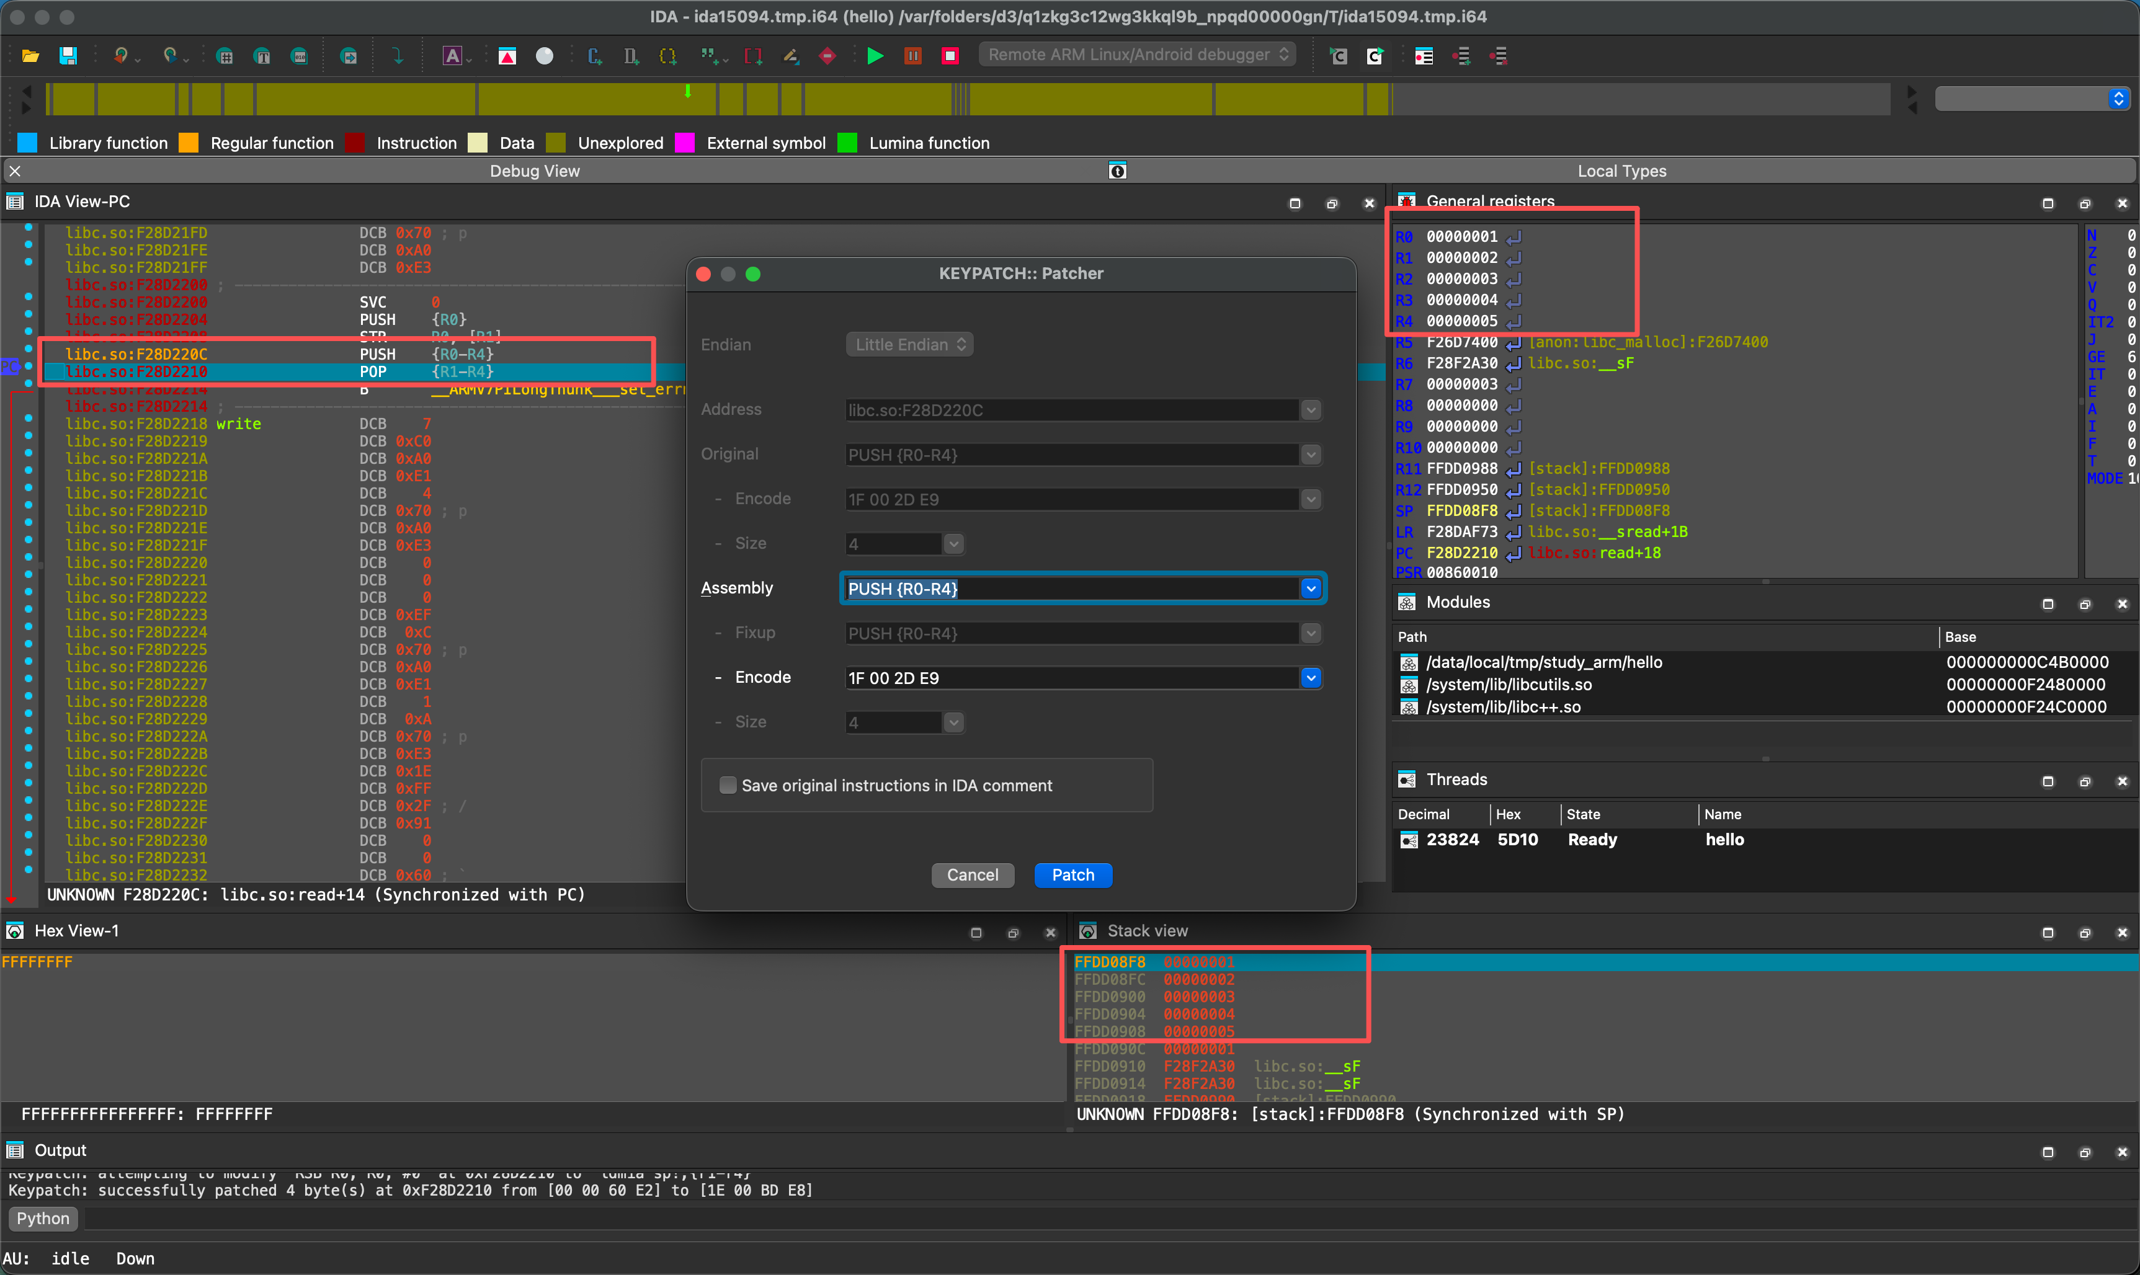Click the purple letter A toolbar icon
The image size is (2140, 1275).
[452, 56]
